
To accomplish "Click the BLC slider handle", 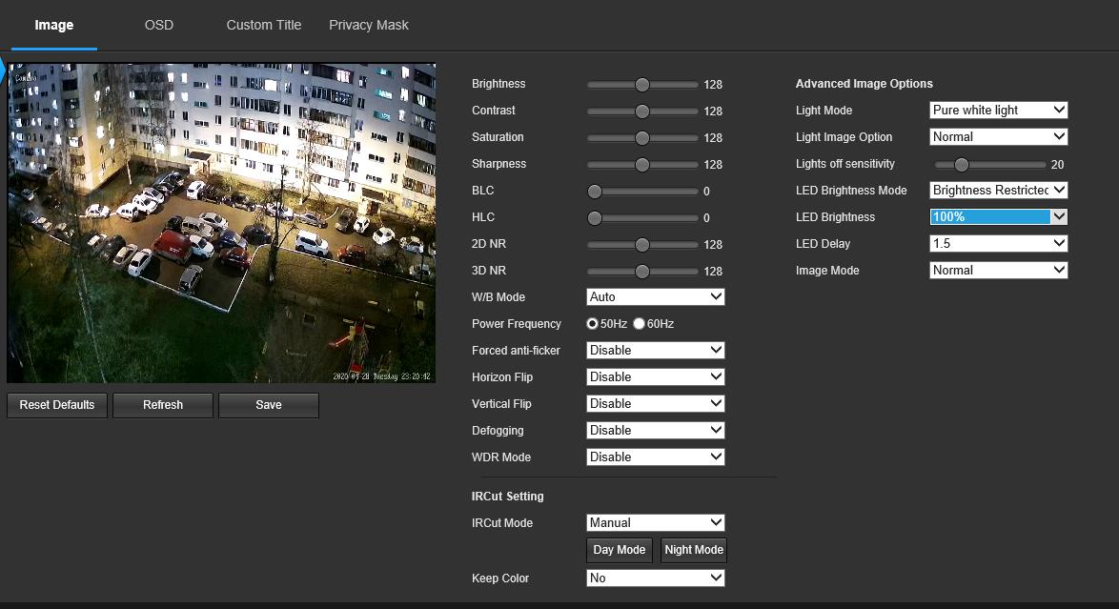I will (595, 192).
